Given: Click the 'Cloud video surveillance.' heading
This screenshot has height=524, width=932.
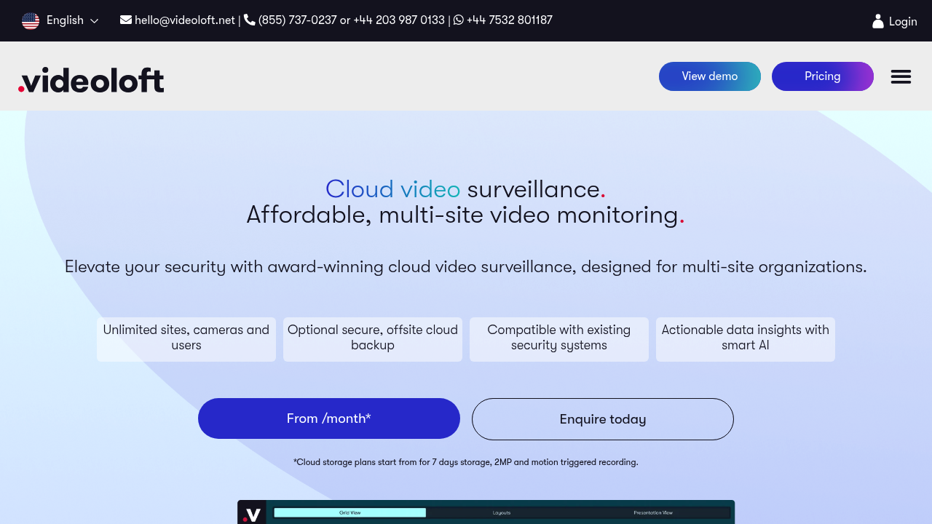Looking at the screenshot, I should pyautogui.click(x=465, y=189).
